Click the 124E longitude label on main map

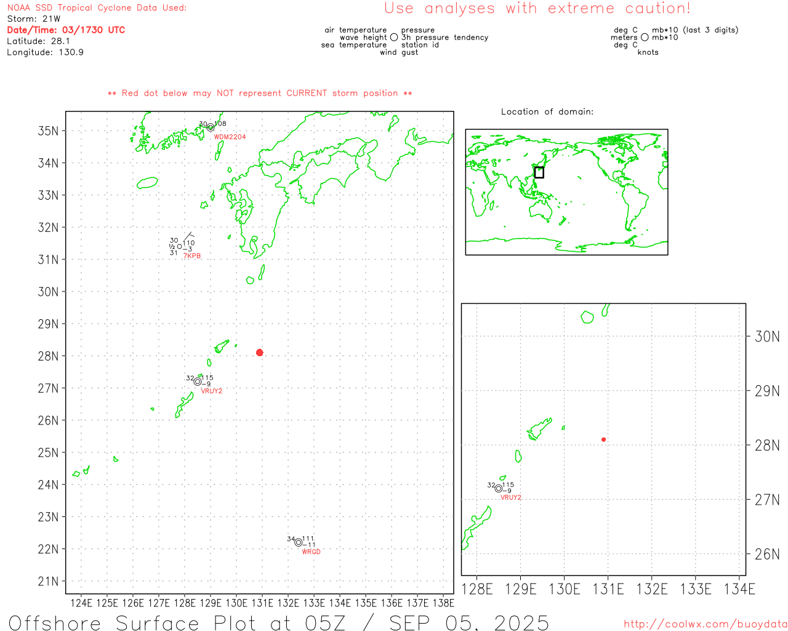click(81, 603)
